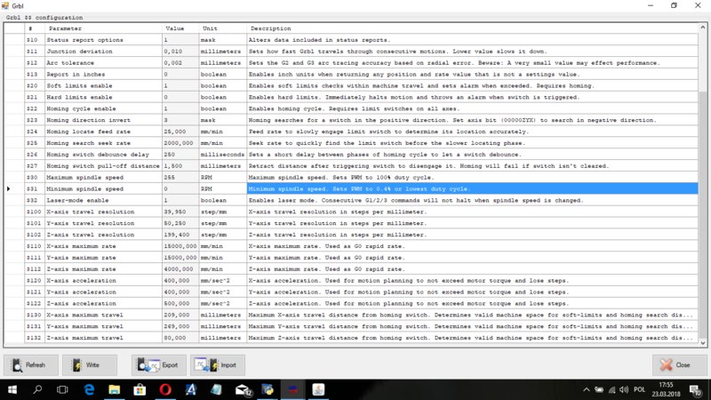Click the Close button at bottom right

point(679,365)
